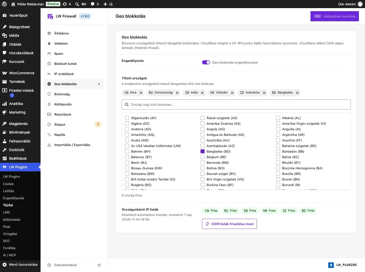This screenshot has height=272, width=365.
Task: Open the Általános settings tab
Action: pos(74,33)
